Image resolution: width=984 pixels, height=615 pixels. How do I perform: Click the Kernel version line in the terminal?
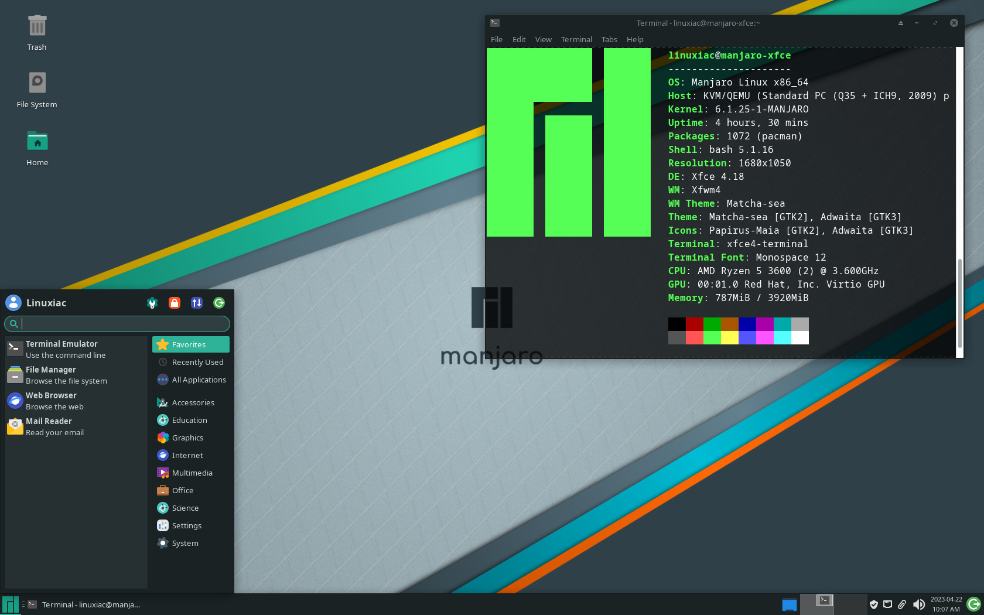click(x=738, y=109)
